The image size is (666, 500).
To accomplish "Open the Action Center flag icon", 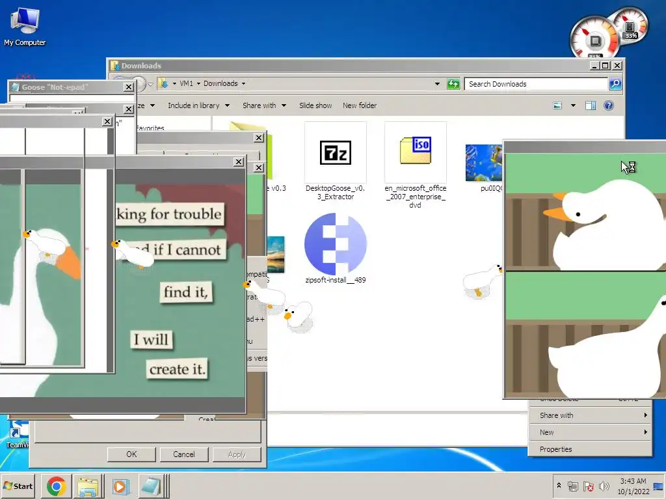I will tap(588, 486).
